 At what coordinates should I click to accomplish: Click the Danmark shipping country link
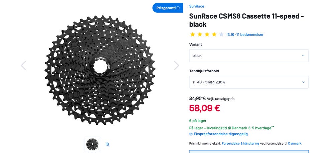click(x=295, y=144)
